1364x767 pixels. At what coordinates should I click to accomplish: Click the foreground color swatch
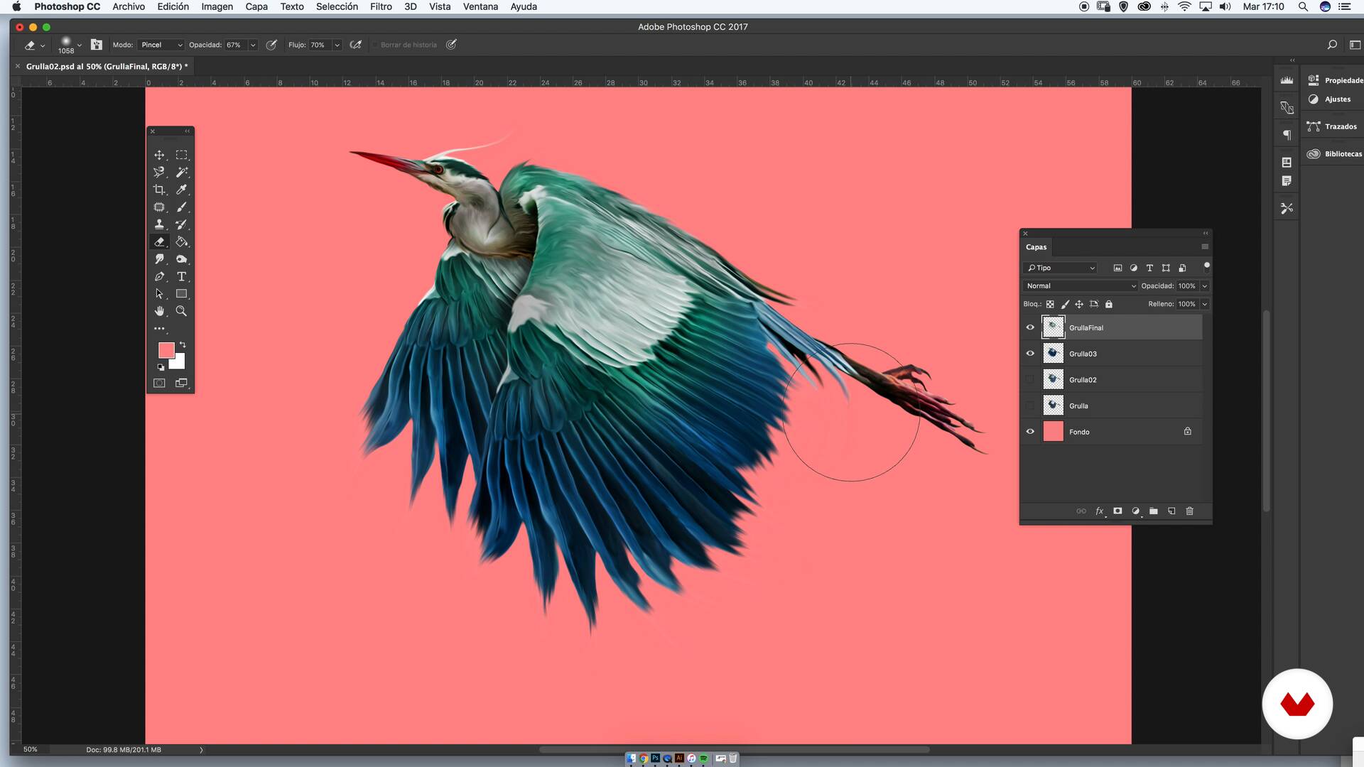[165, 349]
